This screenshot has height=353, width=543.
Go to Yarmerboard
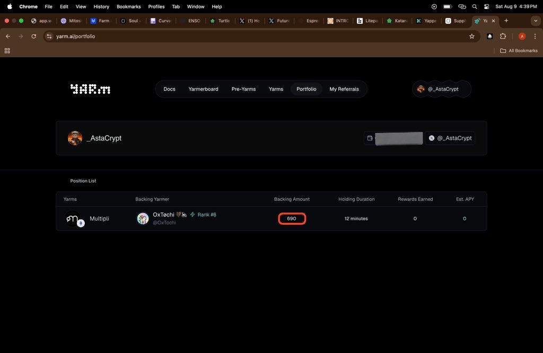tap(203, 89)
